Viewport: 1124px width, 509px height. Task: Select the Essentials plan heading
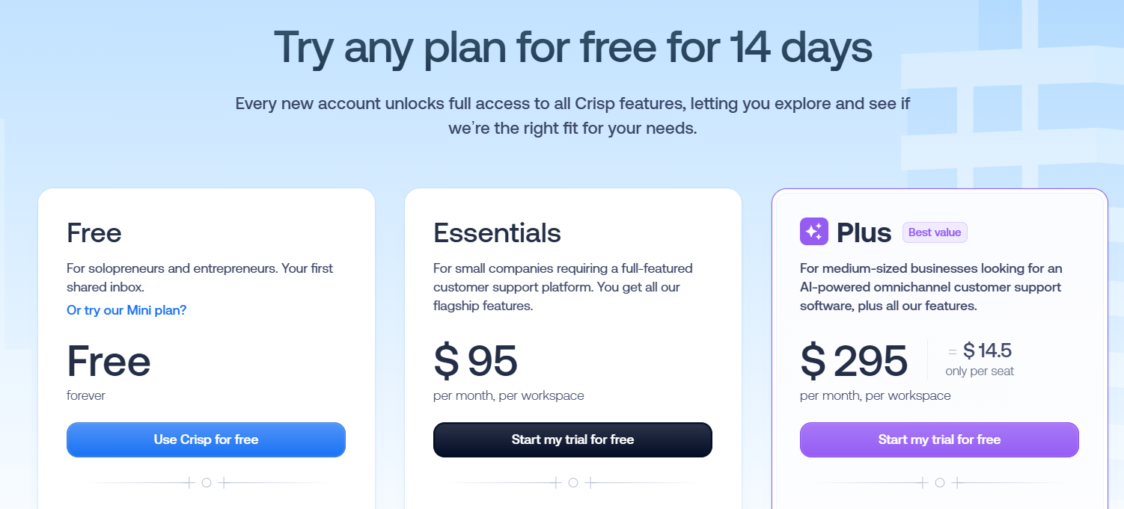(x=497, y=232)
